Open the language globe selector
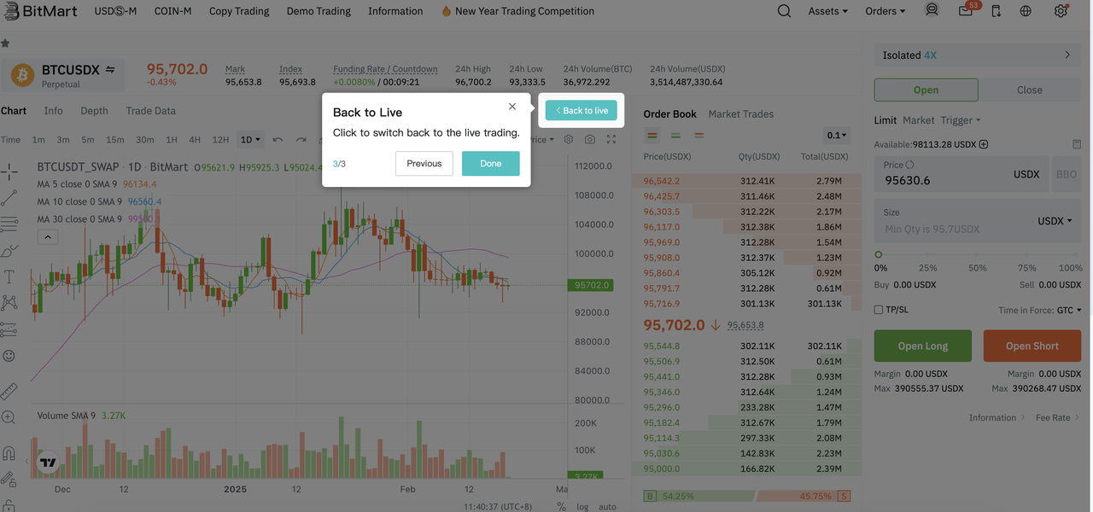Viewport: 1093px width, 512px height. [x=1026, y=11]
